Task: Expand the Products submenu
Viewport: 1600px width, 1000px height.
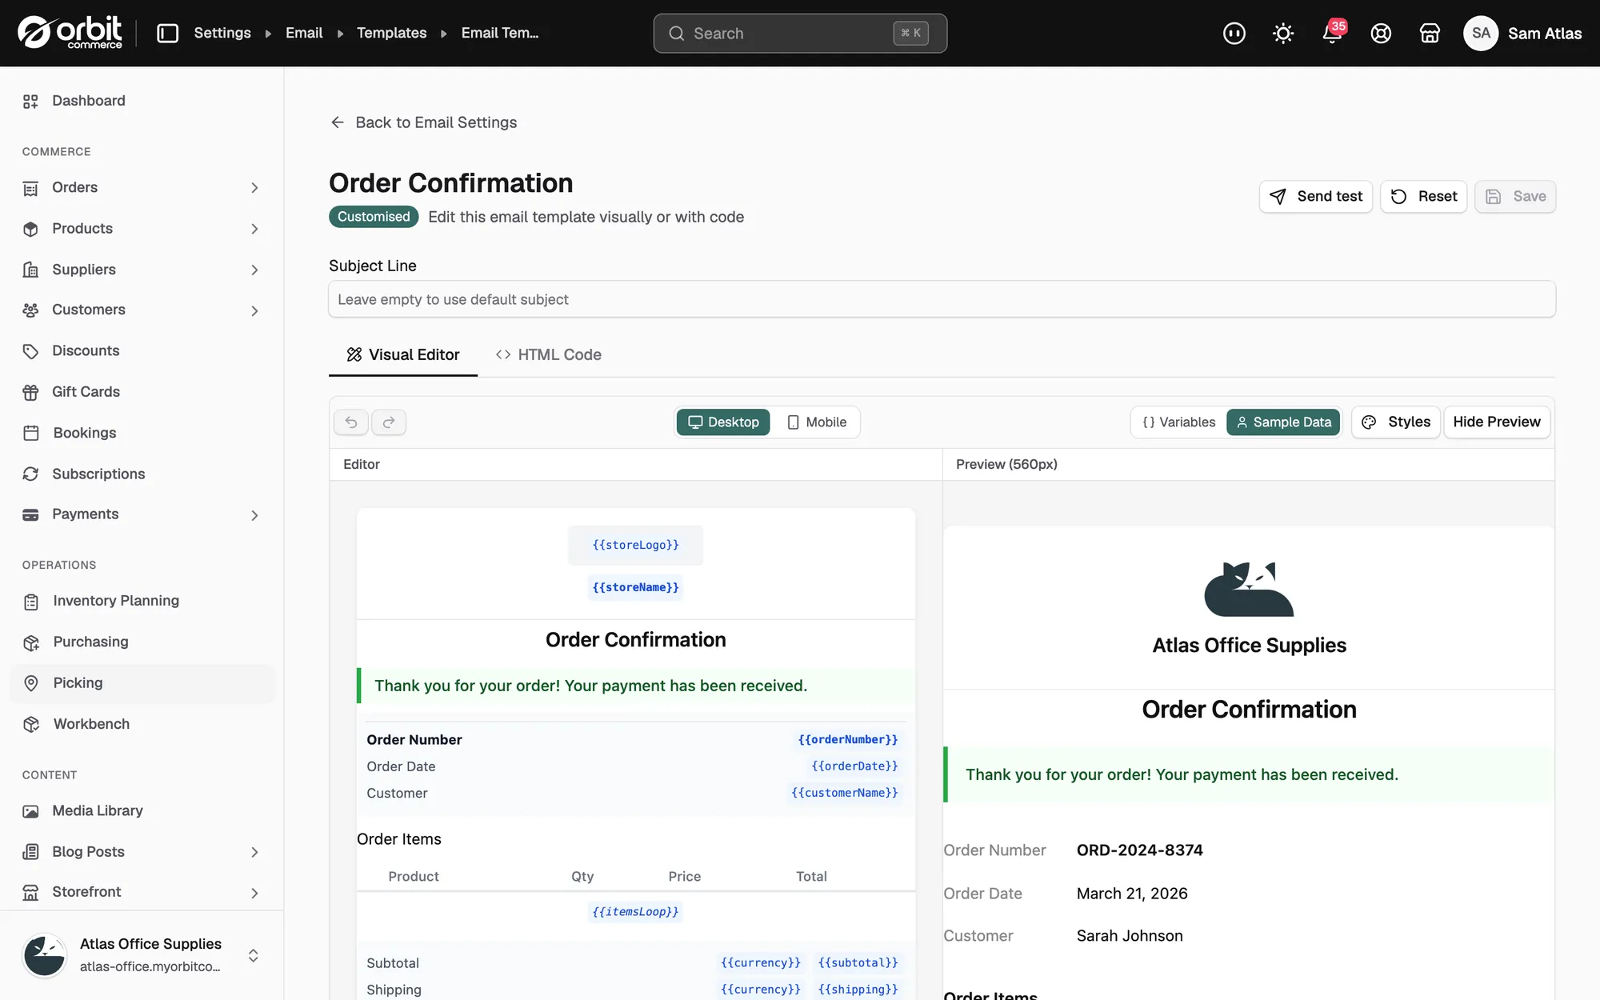Action: click(x=254, y=229)
